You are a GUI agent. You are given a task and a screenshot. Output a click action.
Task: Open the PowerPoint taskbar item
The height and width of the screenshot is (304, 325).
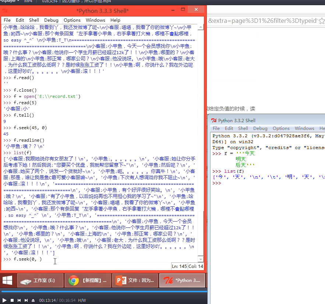135,280
